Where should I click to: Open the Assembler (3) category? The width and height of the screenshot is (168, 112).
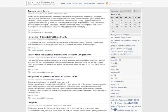pyautogui.click(x=114, y=60)
